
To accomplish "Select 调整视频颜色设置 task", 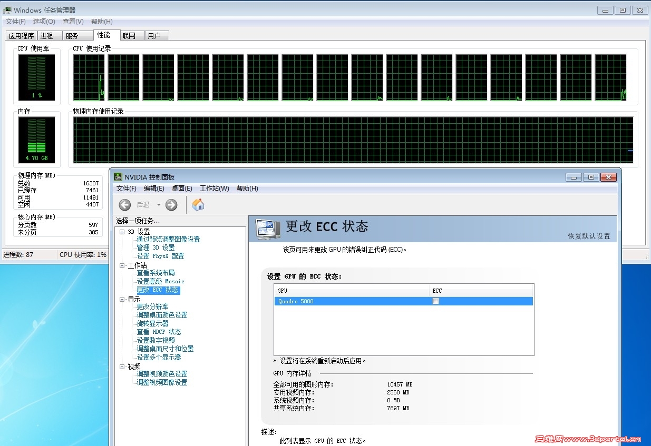I will click(x=162, y=374).
